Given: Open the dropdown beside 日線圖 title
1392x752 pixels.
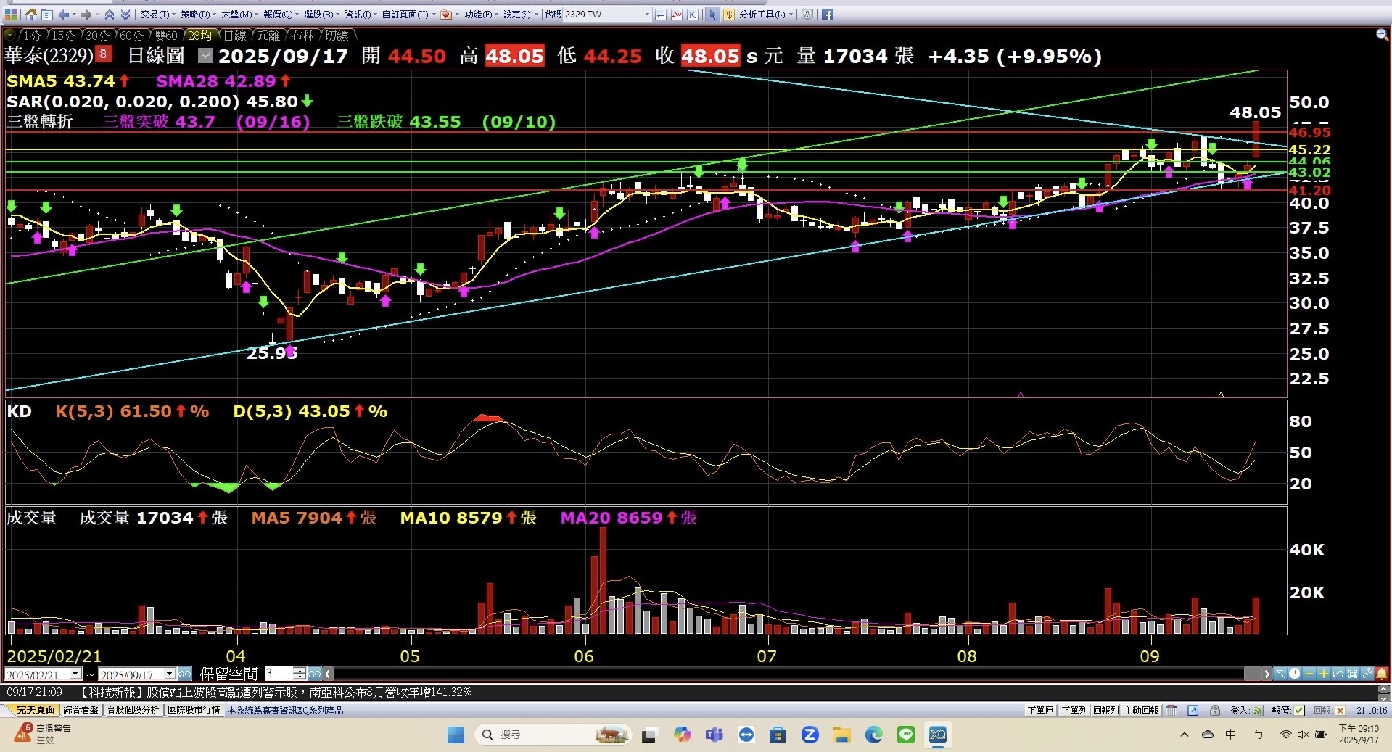Looking at the screenshot, I should tap(206, 56).
